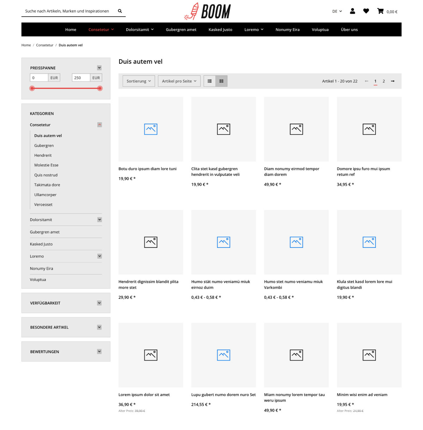The height and width of the screenshot is (430, 423).
Task: Select Ullamcorper subcategory
Action: coord(45,195)
